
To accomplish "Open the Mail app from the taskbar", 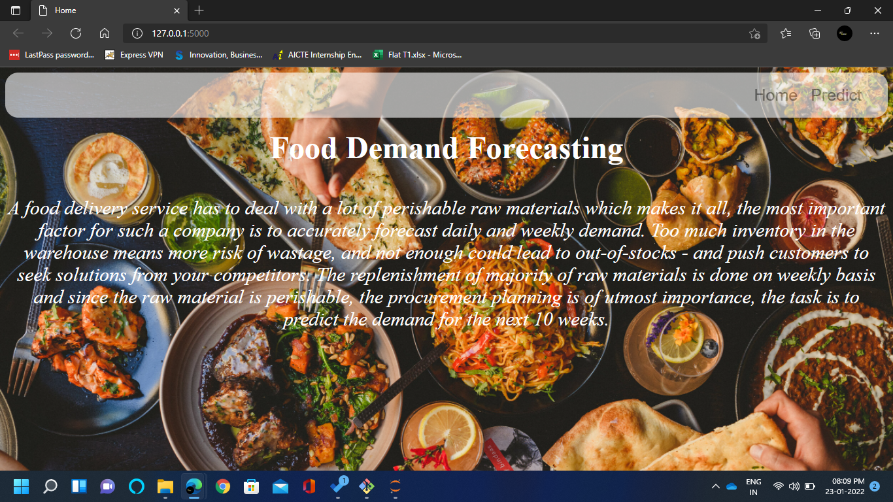I will point(280,486).
